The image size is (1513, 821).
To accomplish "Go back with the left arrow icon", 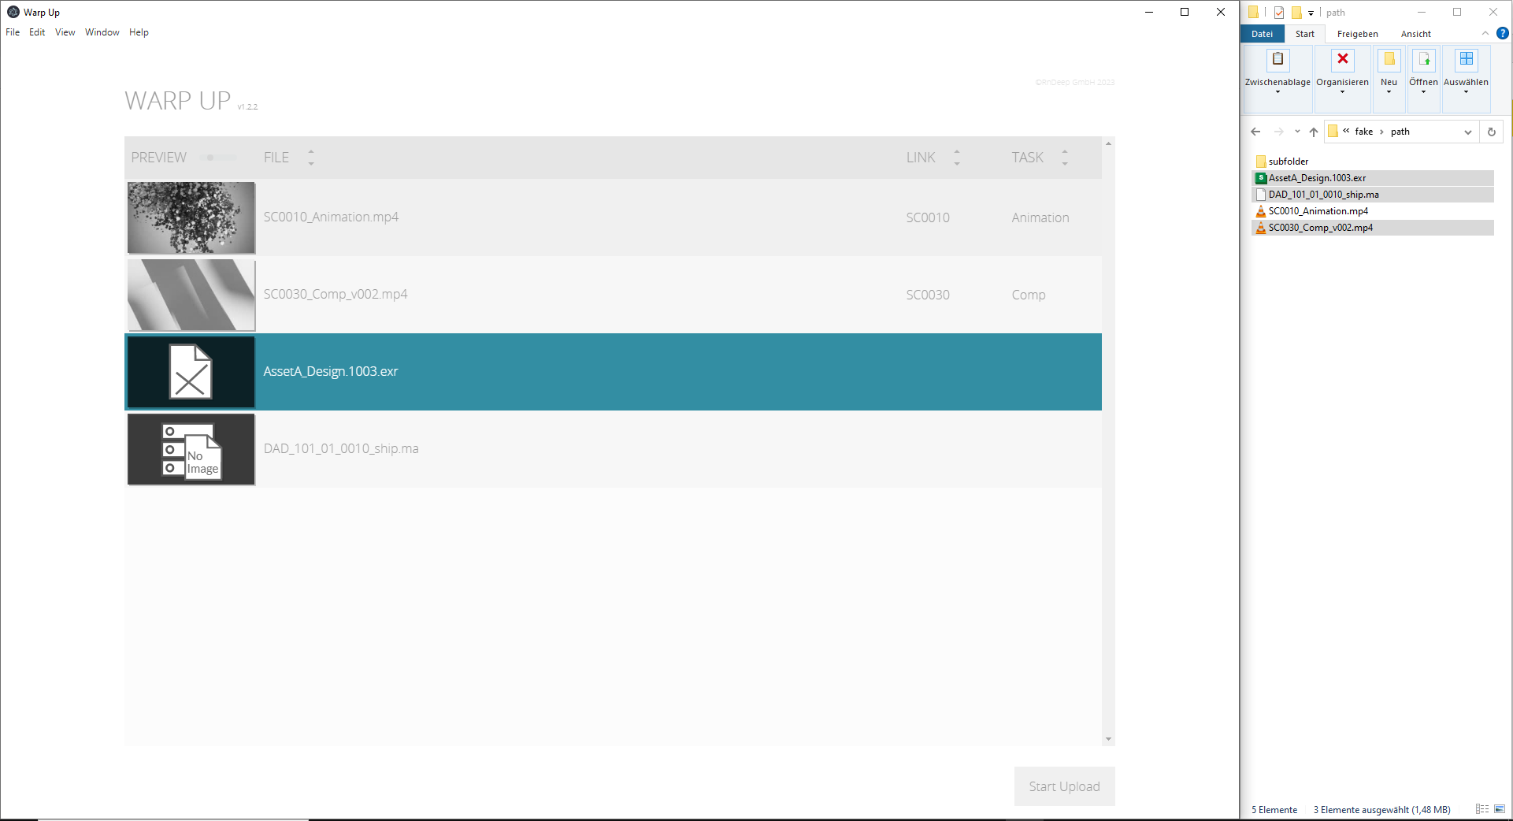I will pos(1255,132).
